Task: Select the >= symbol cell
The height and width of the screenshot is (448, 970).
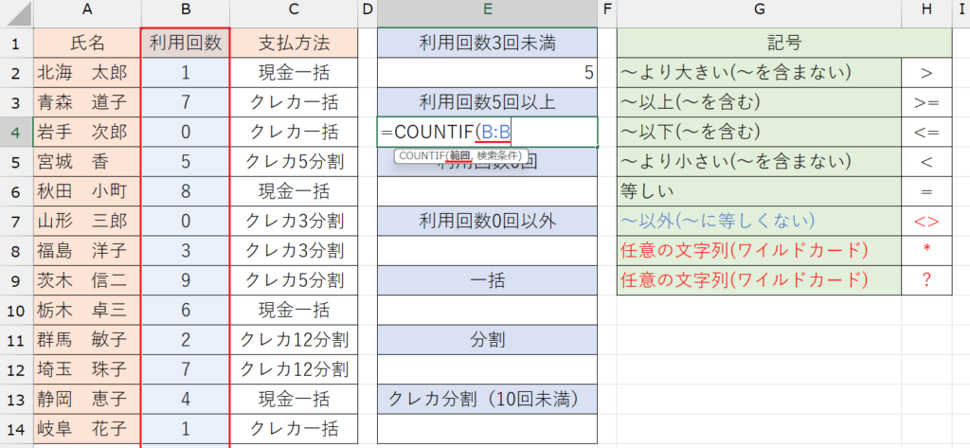Action: coord(926,102)
